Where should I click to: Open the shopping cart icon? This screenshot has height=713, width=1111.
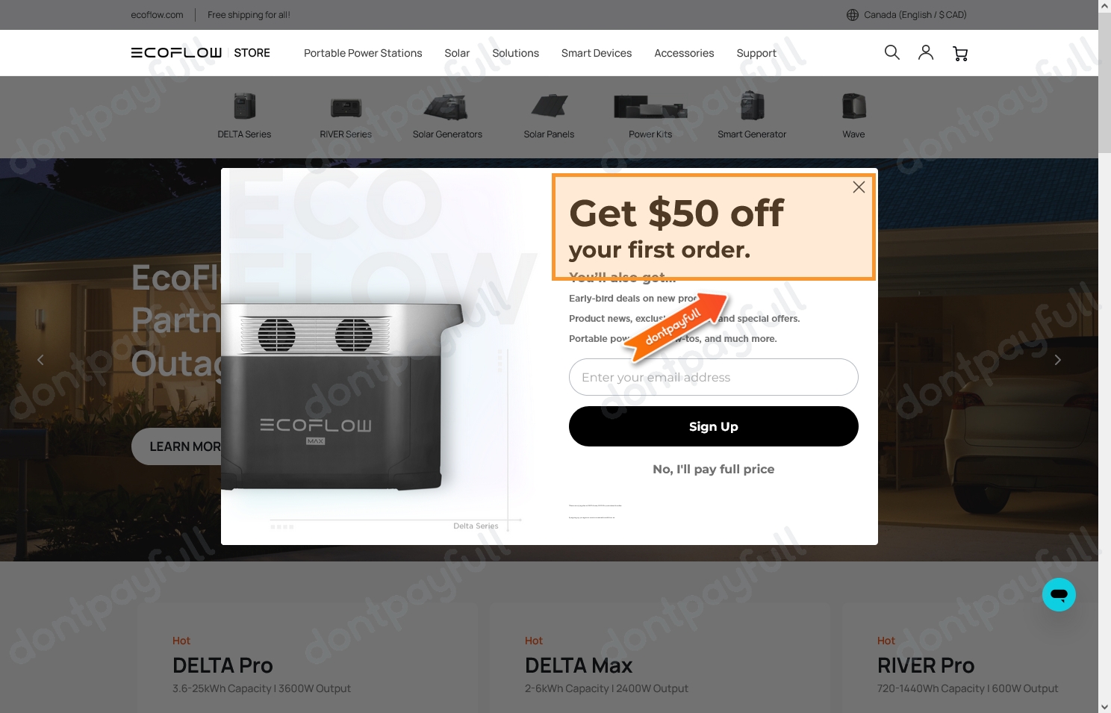click(x=960, y=53)
